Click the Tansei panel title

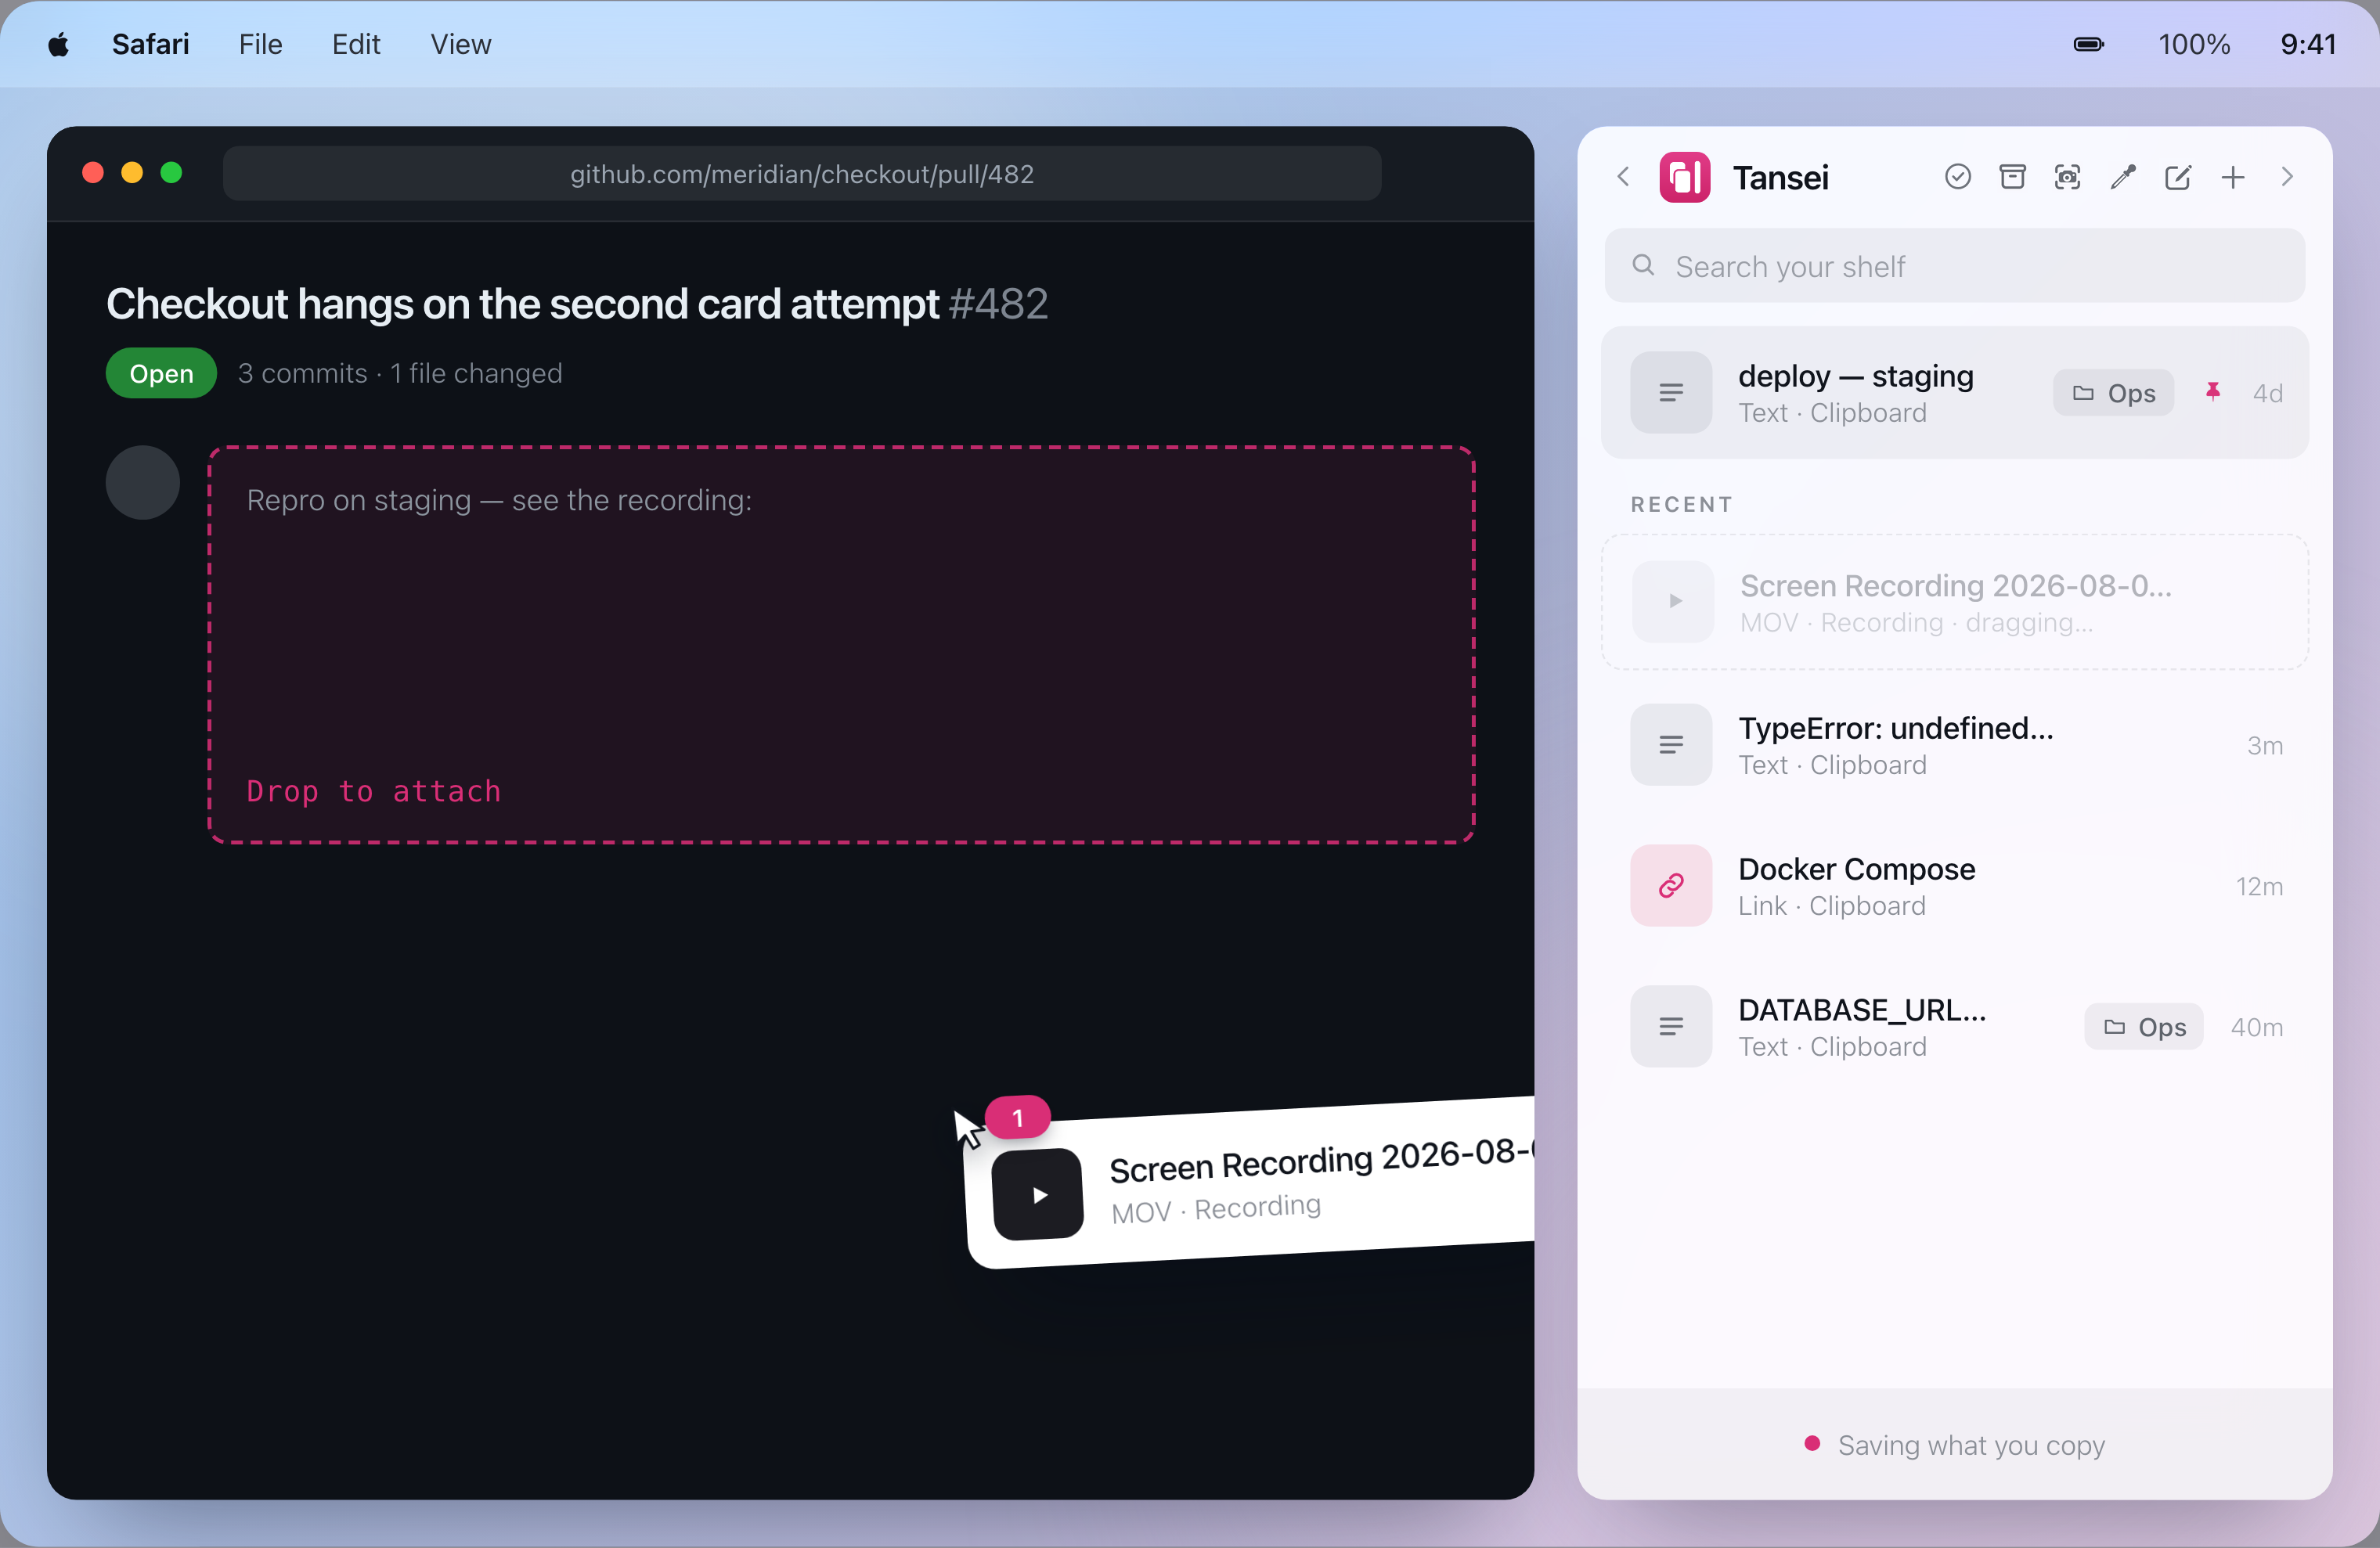[x=1780, y=178]
